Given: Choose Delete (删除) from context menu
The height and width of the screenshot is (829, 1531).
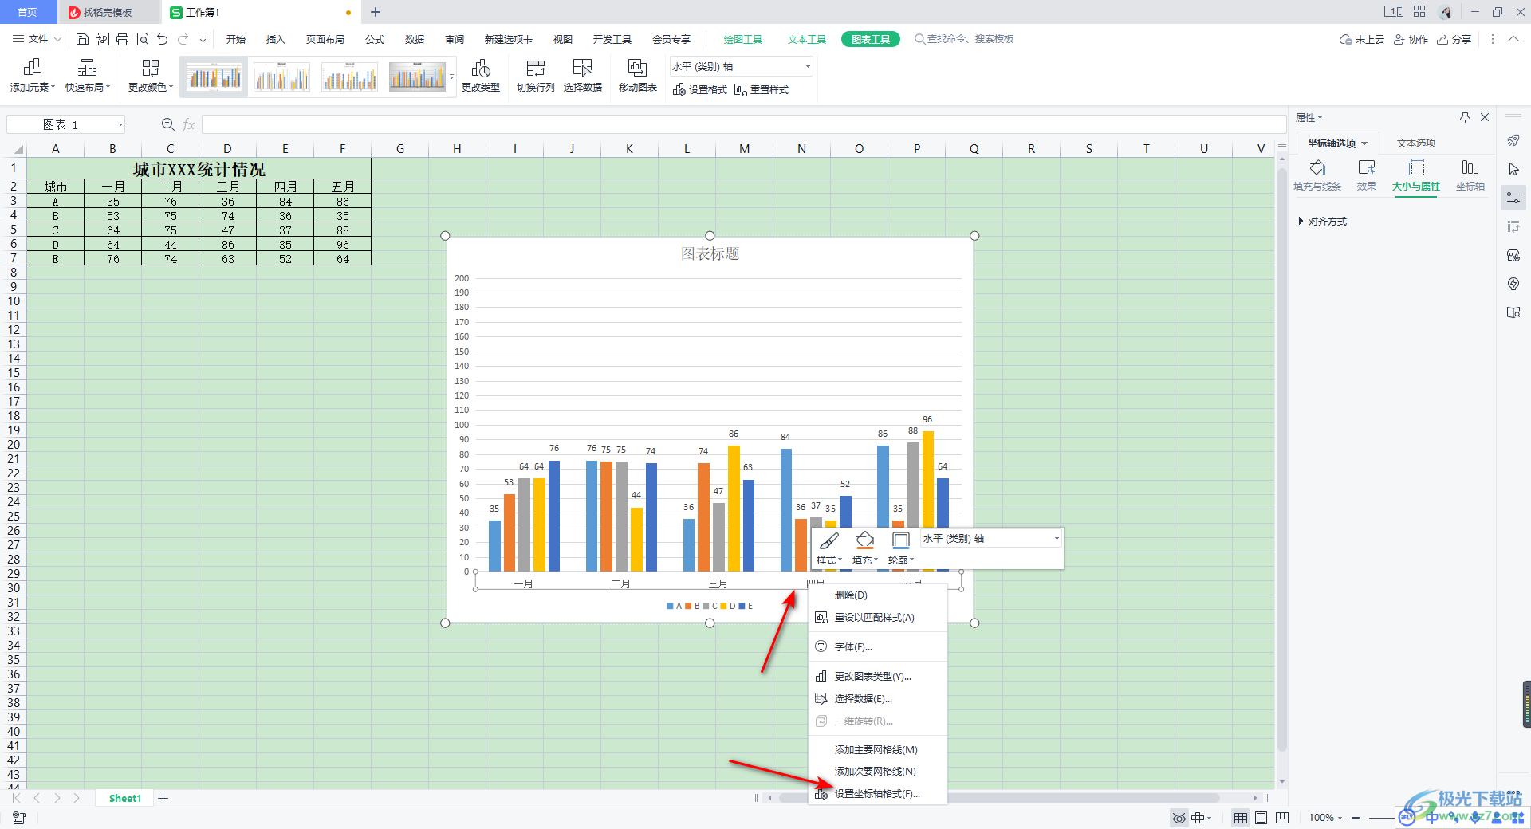Looking at the screenshot, I should [x=877, y=595].
